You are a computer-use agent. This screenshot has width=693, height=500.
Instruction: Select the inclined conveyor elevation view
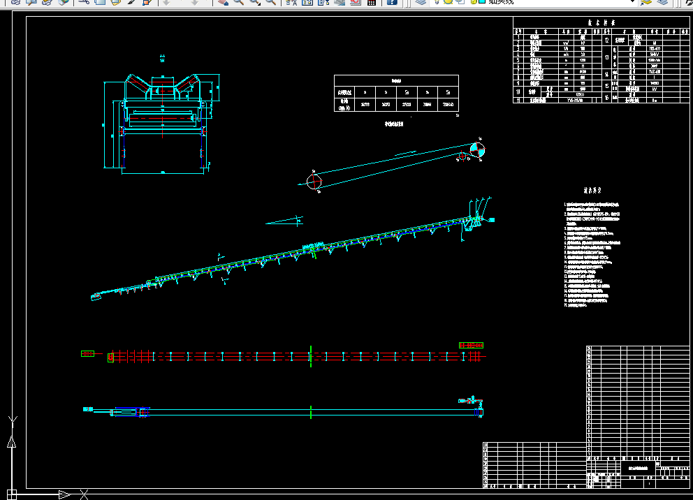(x=293, y=249)
